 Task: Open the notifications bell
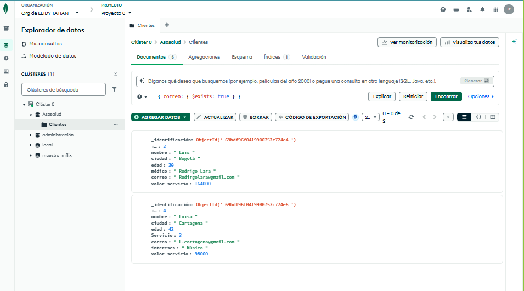pos(482,9)
